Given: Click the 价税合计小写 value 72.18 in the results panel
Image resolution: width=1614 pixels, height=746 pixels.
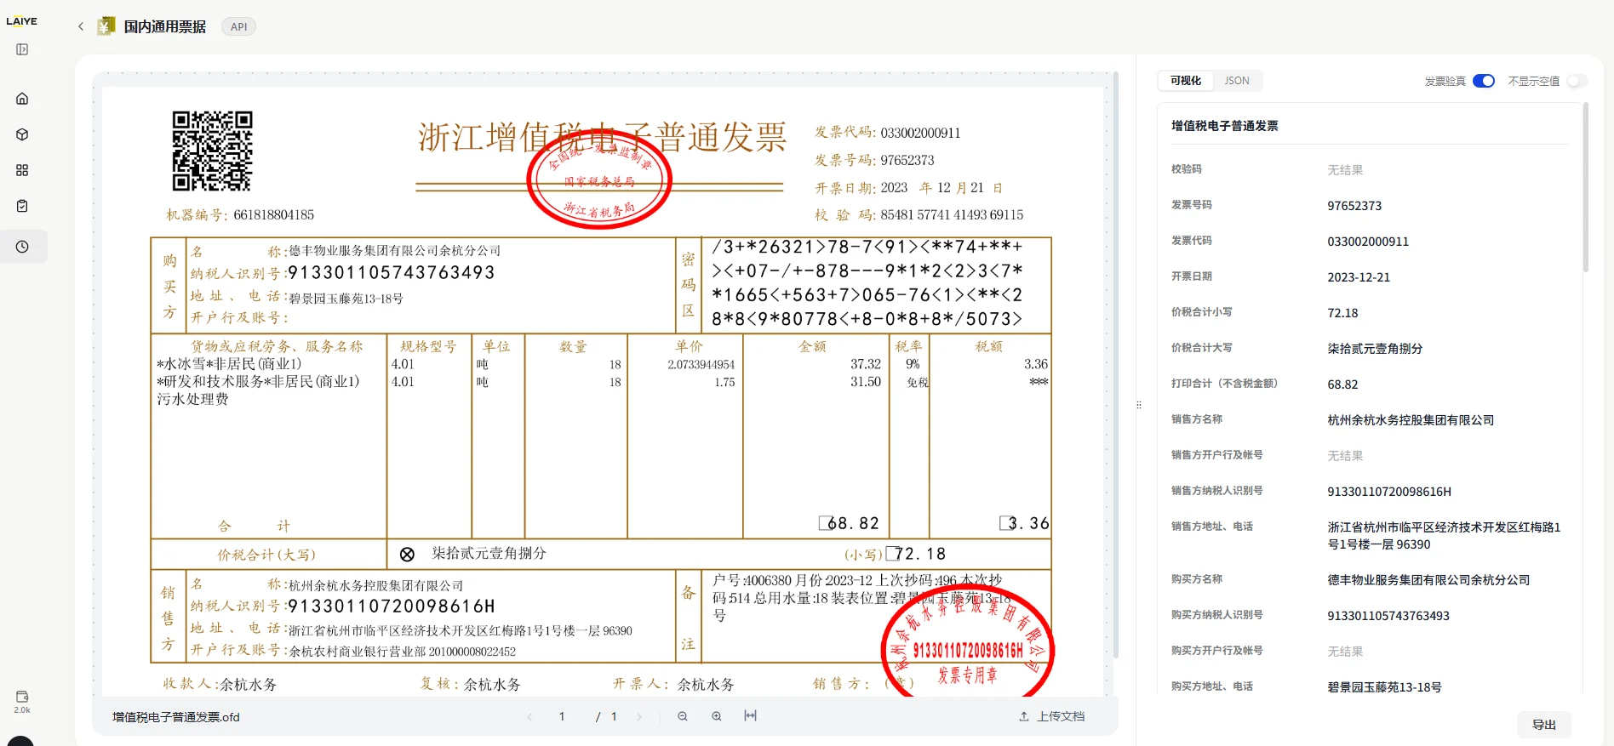Looking at the screenshot, I should point(1342,313).
